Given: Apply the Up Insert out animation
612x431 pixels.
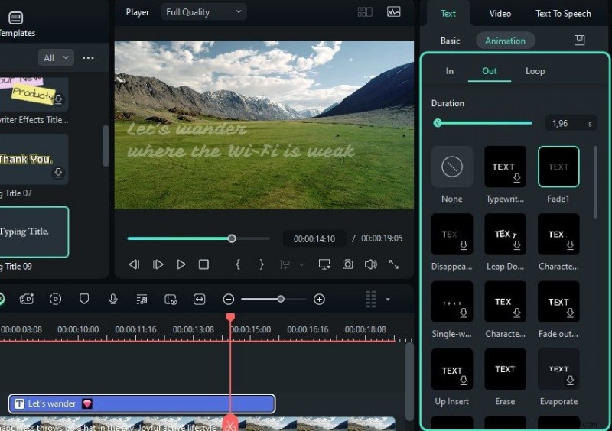Looking at the screenshot, I should pyautogui.click(x=452, y=369).
